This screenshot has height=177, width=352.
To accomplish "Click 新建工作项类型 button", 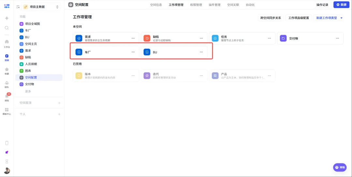I will tap(327, 18).
